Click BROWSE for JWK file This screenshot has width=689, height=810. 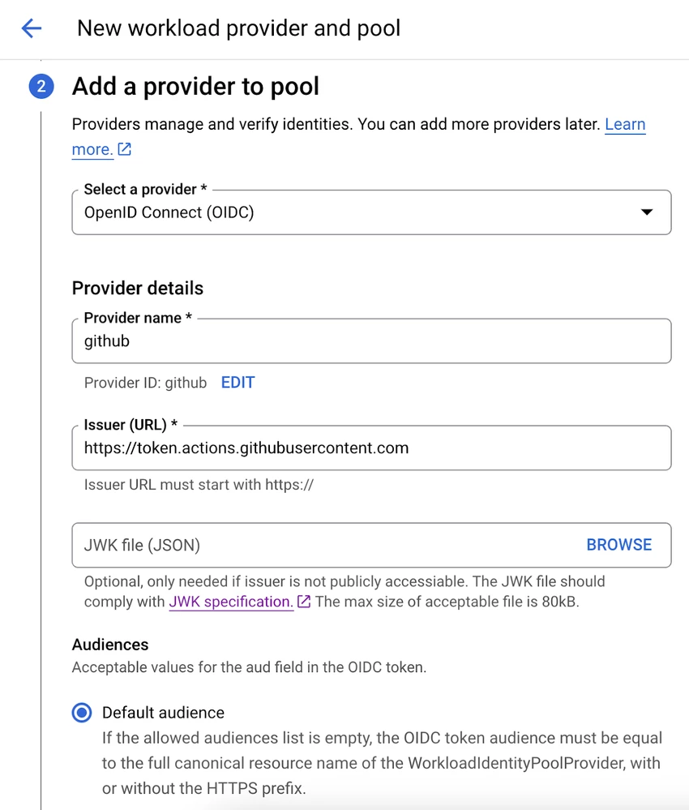pos(618,545)
